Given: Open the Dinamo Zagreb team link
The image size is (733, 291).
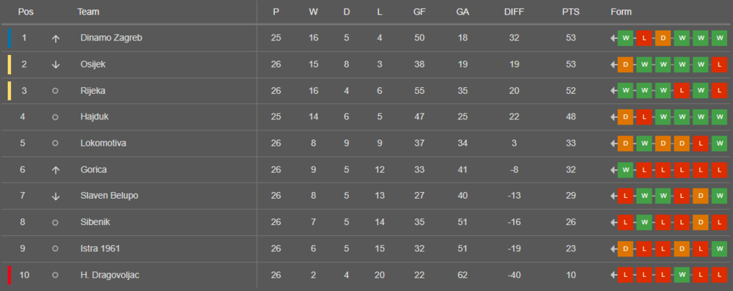Looking at the screenshot, I should 111,38.
